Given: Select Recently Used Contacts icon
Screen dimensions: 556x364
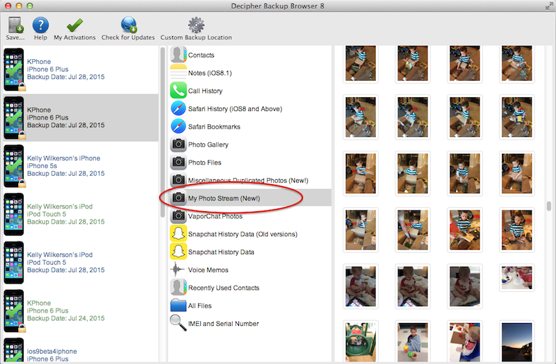Looking at the screenshot, I should click(x=178, y=288).
